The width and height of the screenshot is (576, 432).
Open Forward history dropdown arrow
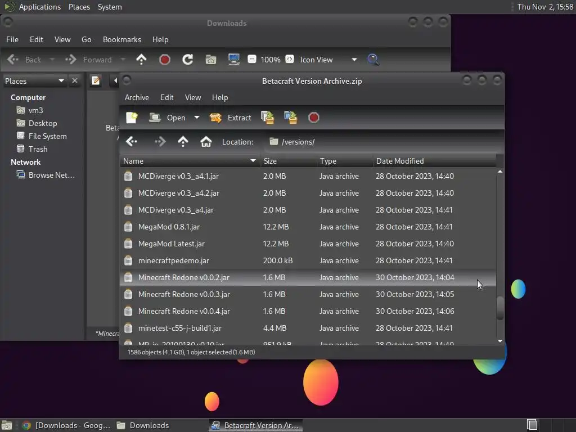[123, 60]
